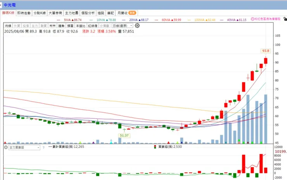Click the 60MA legend line swatch
Image resolution: width=287 pixels, height=180 pixels.
click(x=156, y=20)
